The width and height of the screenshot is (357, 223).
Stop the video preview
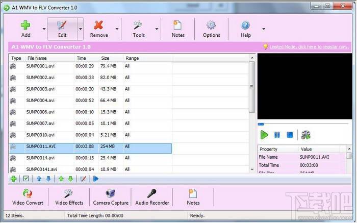[290, 135]
